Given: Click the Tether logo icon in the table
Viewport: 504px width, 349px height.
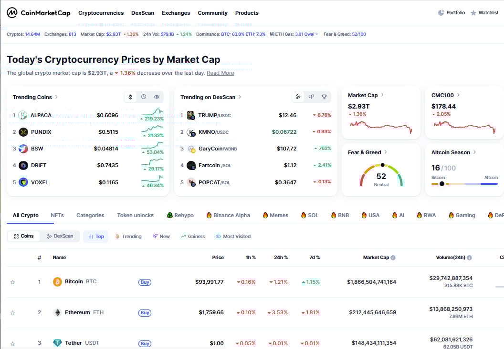Looking at the screenshot, I should point(57,343).
